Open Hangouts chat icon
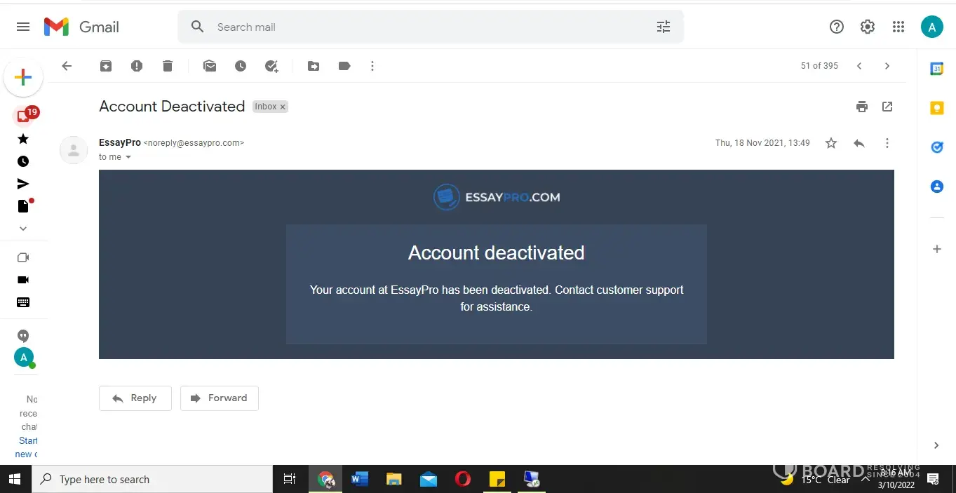This screenshot has height=493, width=956. 23,336
